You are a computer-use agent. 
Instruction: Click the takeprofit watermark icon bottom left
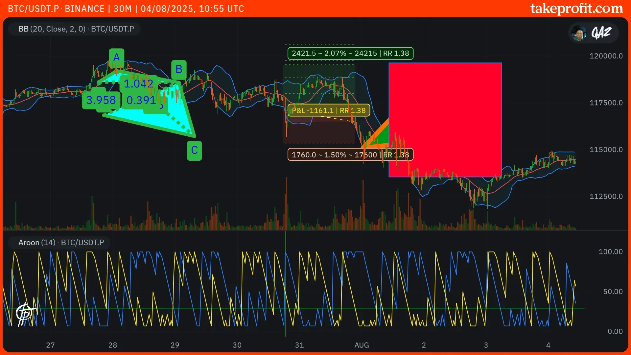25,313
